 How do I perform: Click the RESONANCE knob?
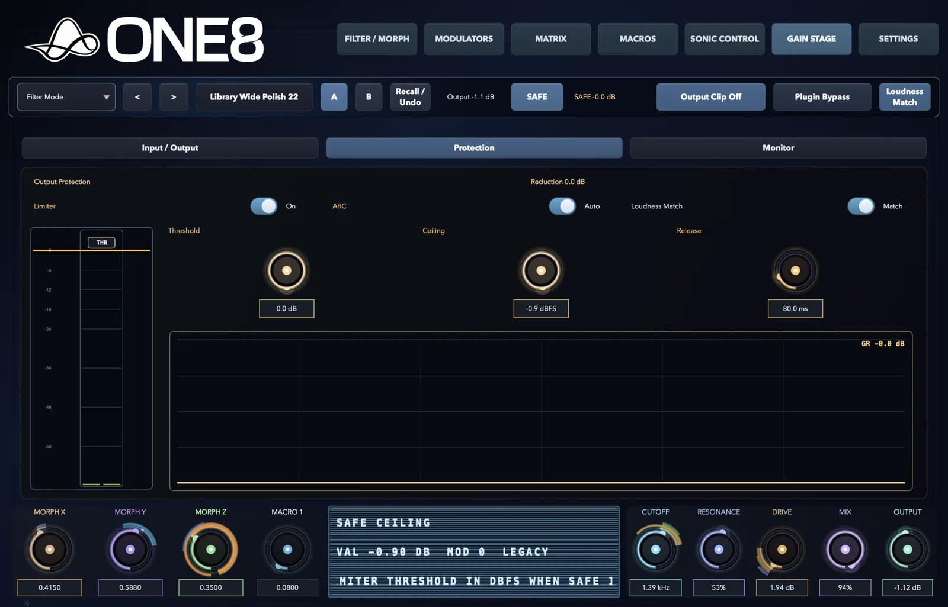719,550
